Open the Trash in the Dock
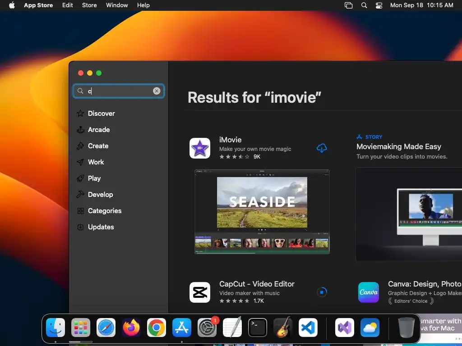 tap(407, 328)
